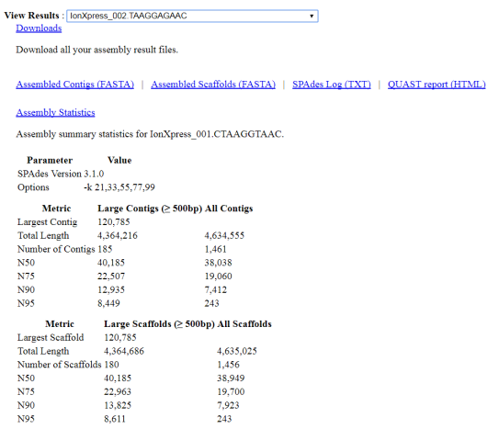Open the SPAdes Log (TXT) link
499x429 pixels.
(332, 85)
